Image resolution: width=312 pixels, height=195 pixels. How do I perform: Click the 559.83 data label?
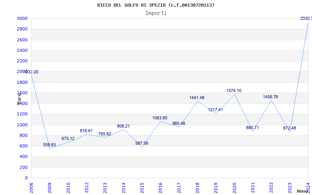50,145
